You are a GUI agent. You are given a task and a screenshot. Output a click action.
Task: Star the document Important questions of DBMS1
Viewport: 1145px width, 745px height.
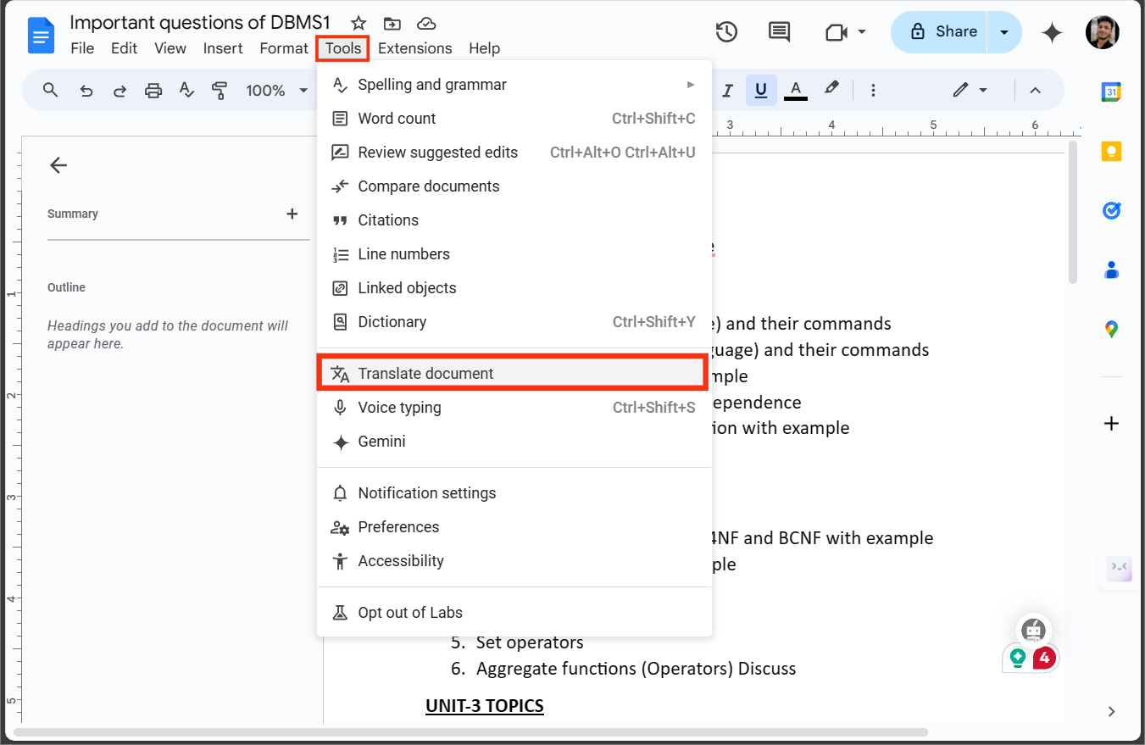359,23
